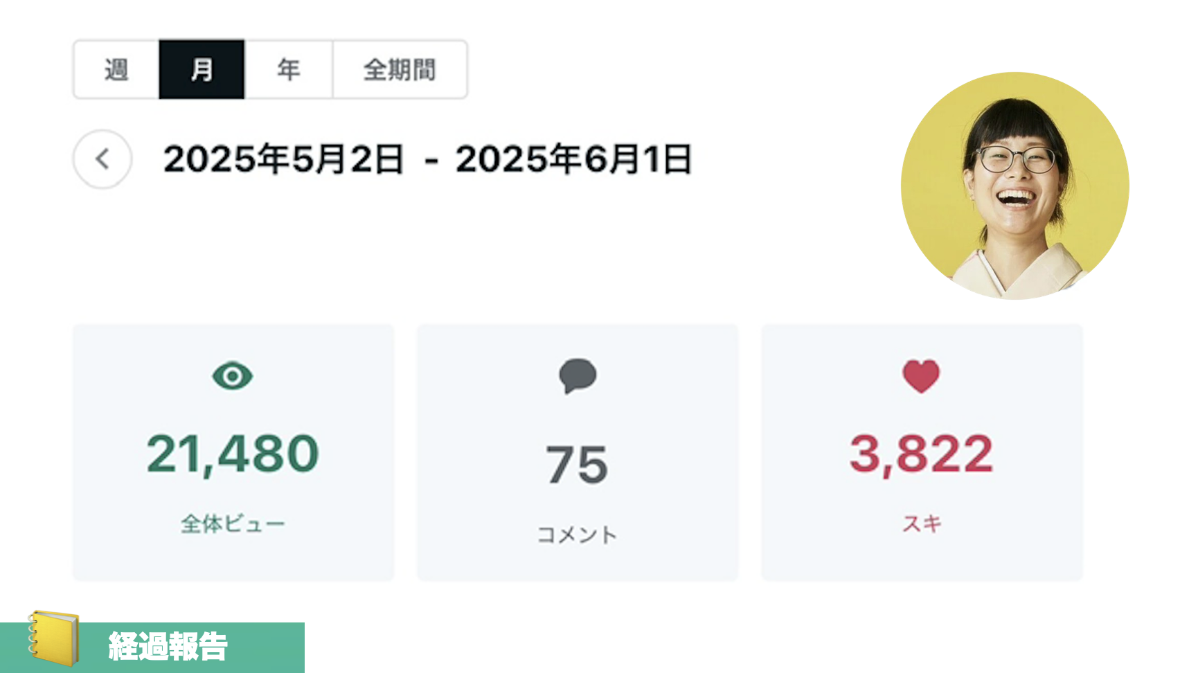Switch to the 年 (year) tab
Viewport: 1198px width, 673px height.
tap(288, 69)
